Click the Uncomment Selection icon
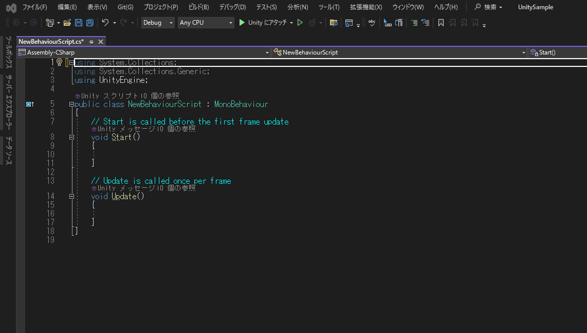Screen dimensions: 587x333 point(425,23)
